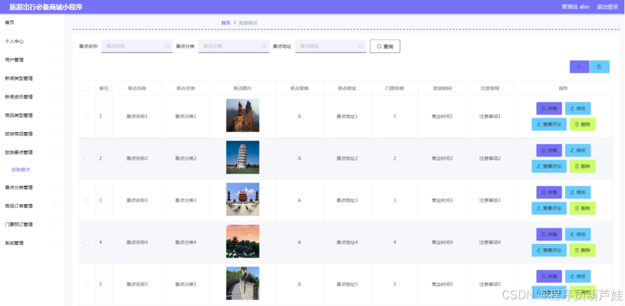Click 修改 button for row 景点名称3

pyautogui.click(x=578, y=193)
